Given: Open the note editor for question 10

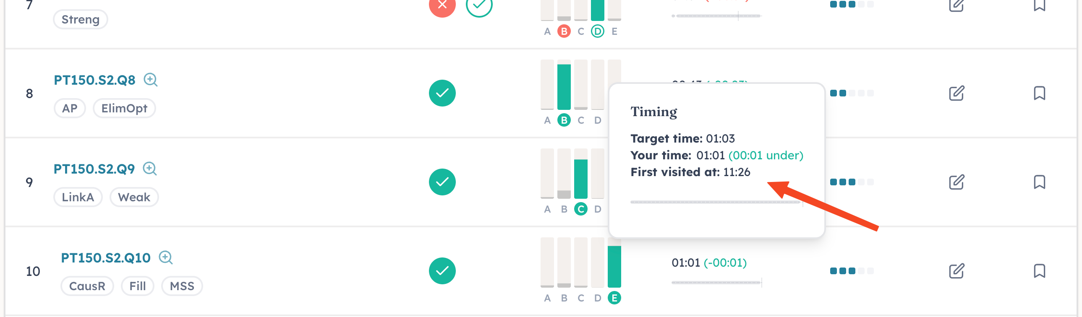Looking at the screenshot, I should tap(957, 271).
